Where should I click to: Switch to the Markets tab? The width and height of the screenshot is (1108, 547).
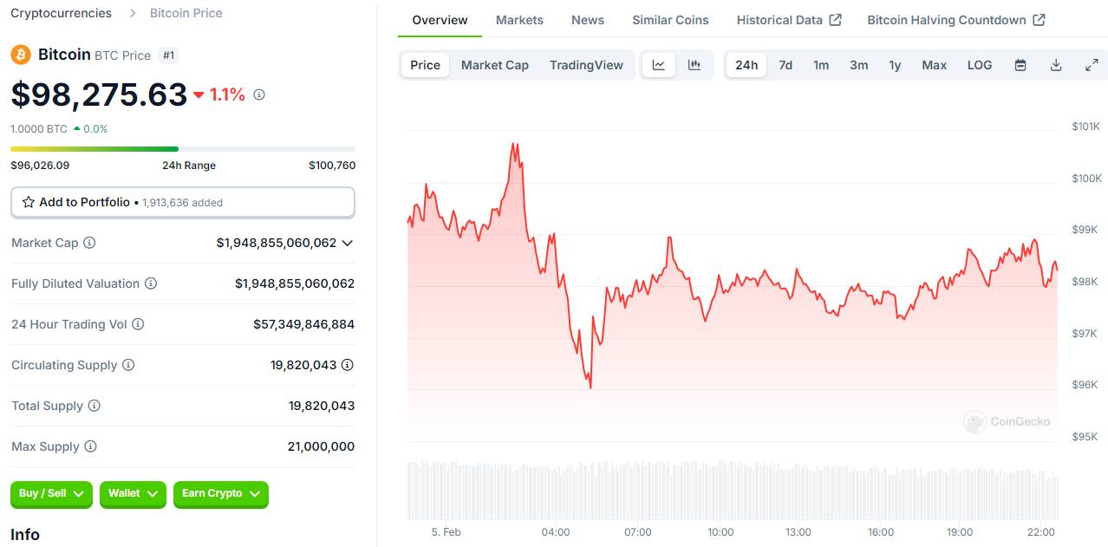519,20
